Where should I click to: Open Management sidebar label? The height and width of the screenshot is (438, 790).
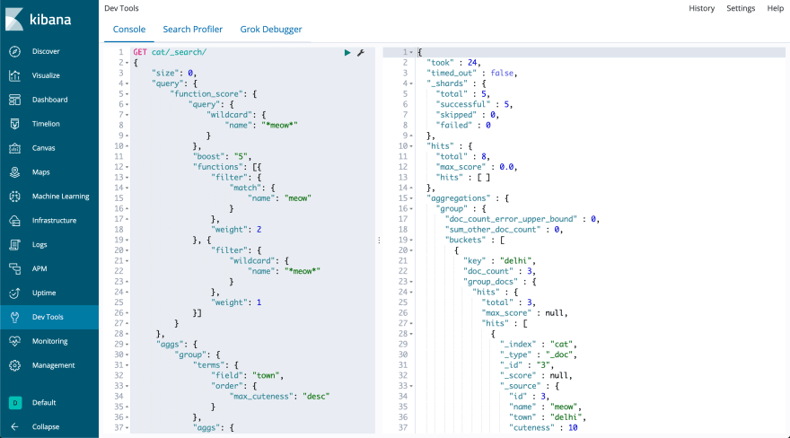[53, 365]
